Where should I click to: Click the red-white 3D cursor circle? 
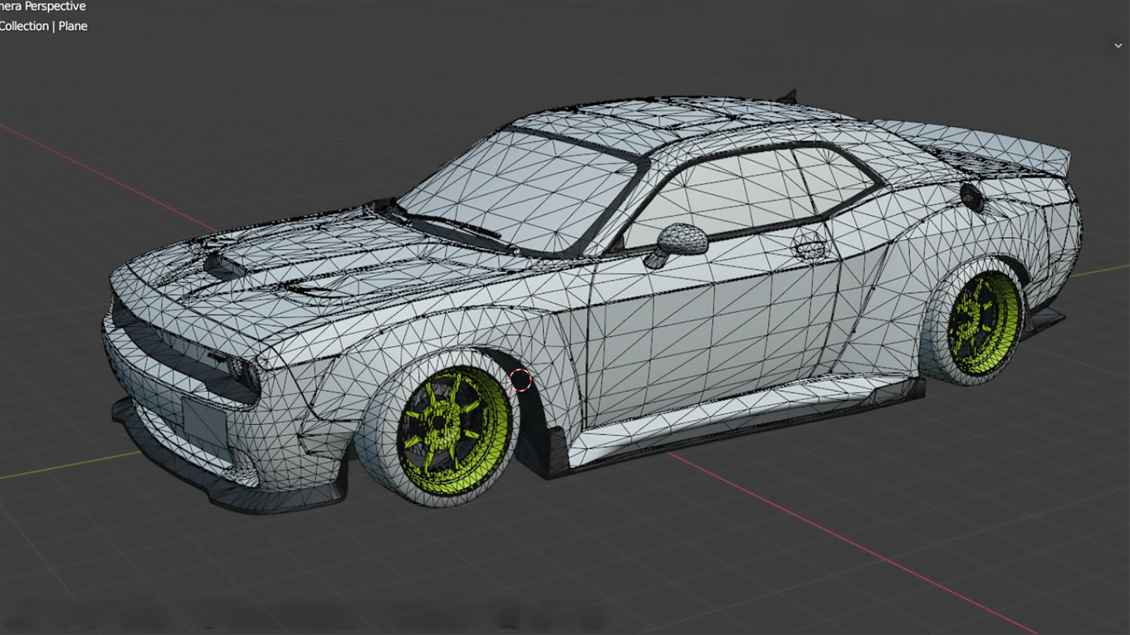(x=520, y=380)
